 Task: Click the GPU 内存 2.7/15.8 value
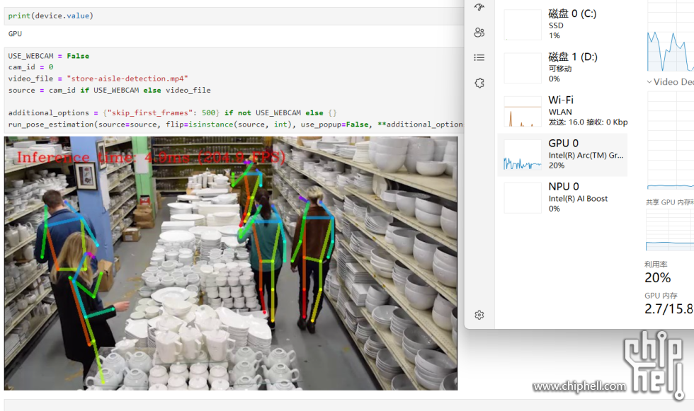pos(669,309)
